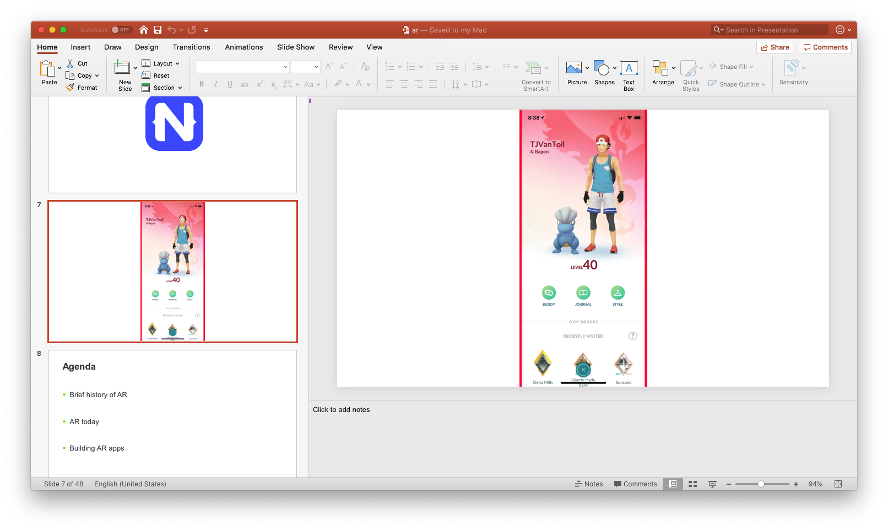Click Convert to SmartArt icon
The image size is (888, 531).
coord(533,68)
